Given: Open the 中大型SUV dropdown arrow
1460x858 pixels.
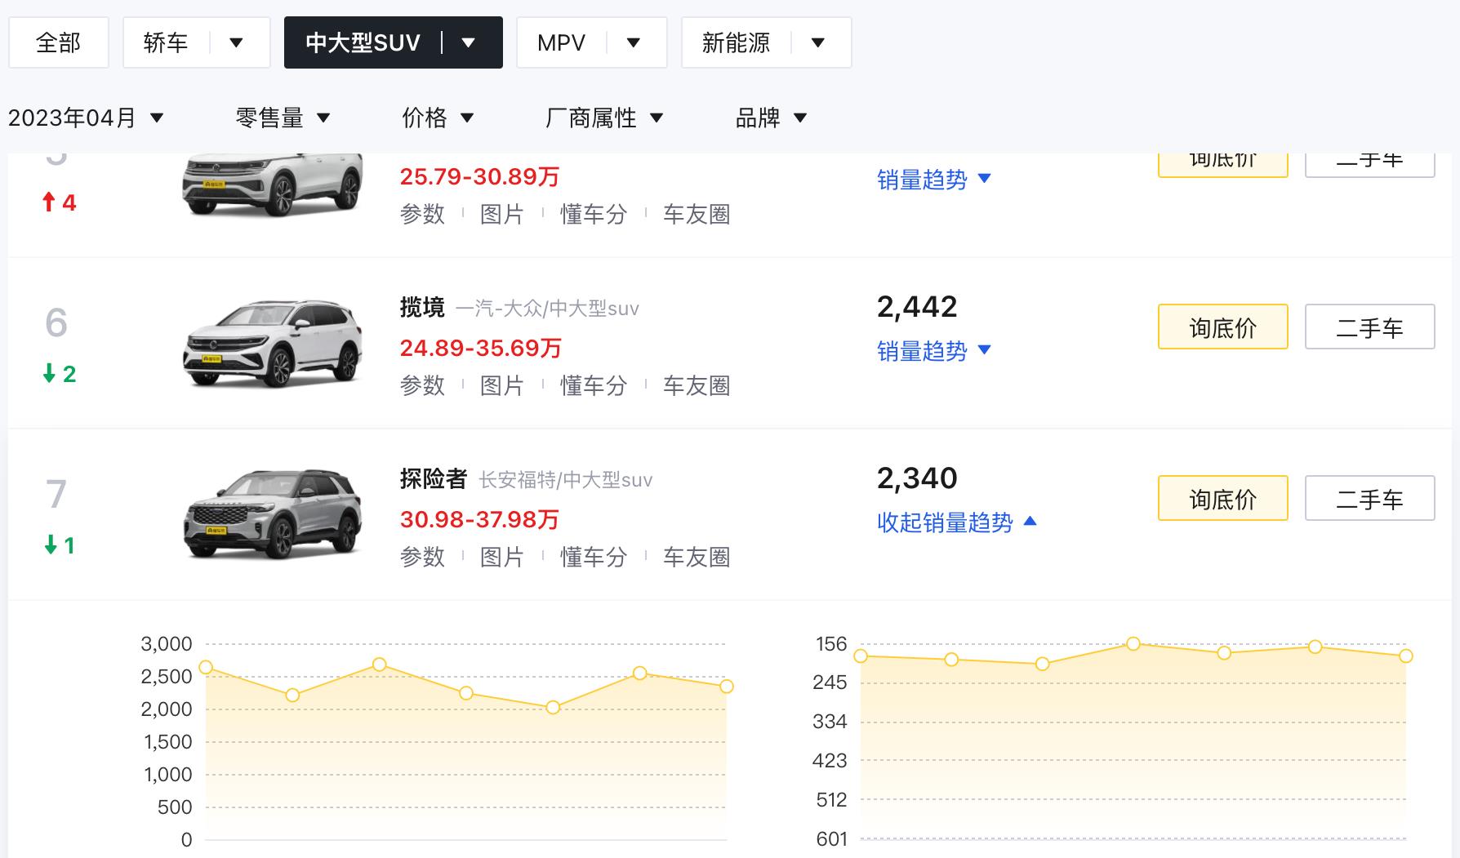Looking at the screenshot, I should [469, 42].
